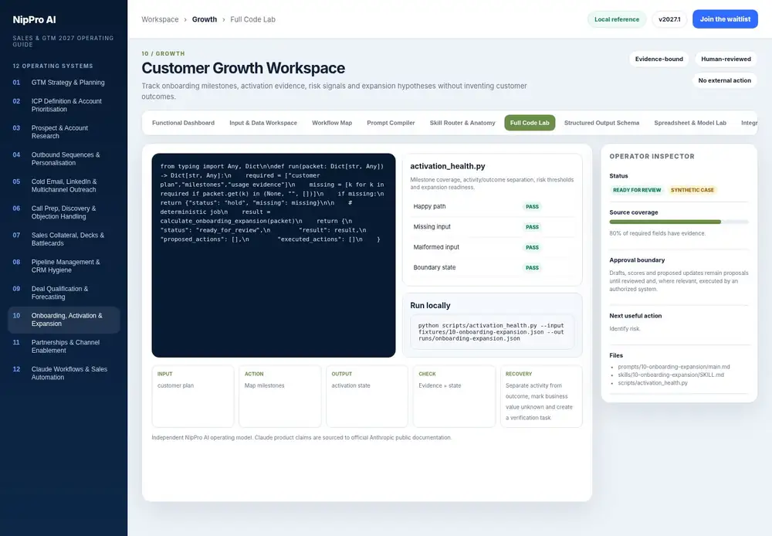Screen dimensions: 772x536
Task: Switch to Skill Router & Anatomy tab
Action: coord(462,123)
